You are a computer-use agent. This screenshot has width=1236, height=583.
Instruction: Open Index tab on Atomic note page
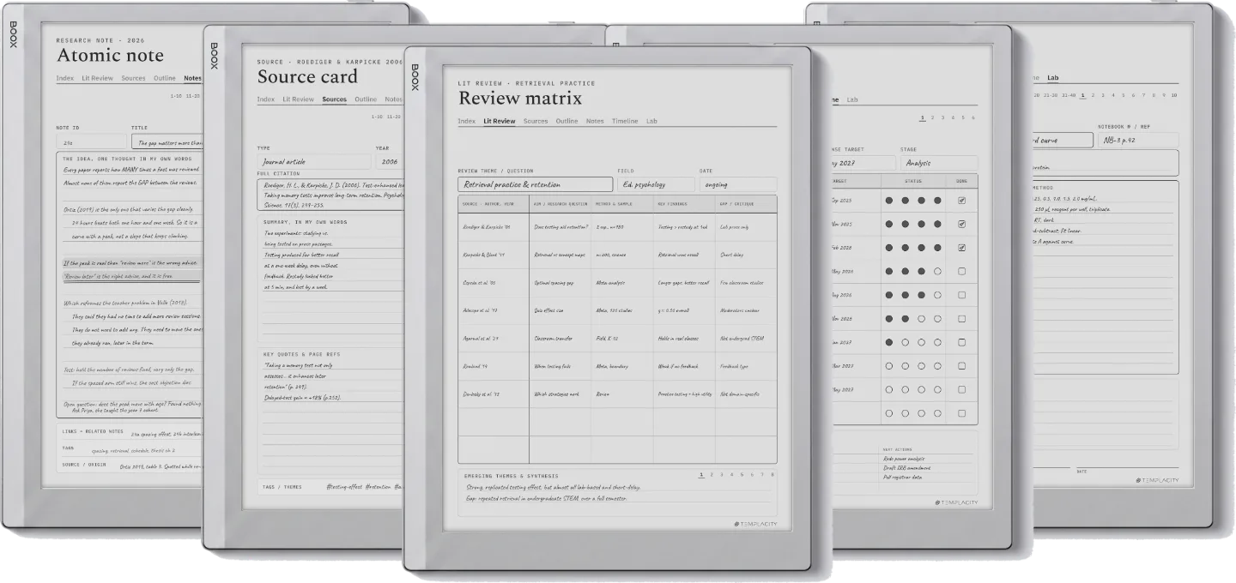point(65,78)
